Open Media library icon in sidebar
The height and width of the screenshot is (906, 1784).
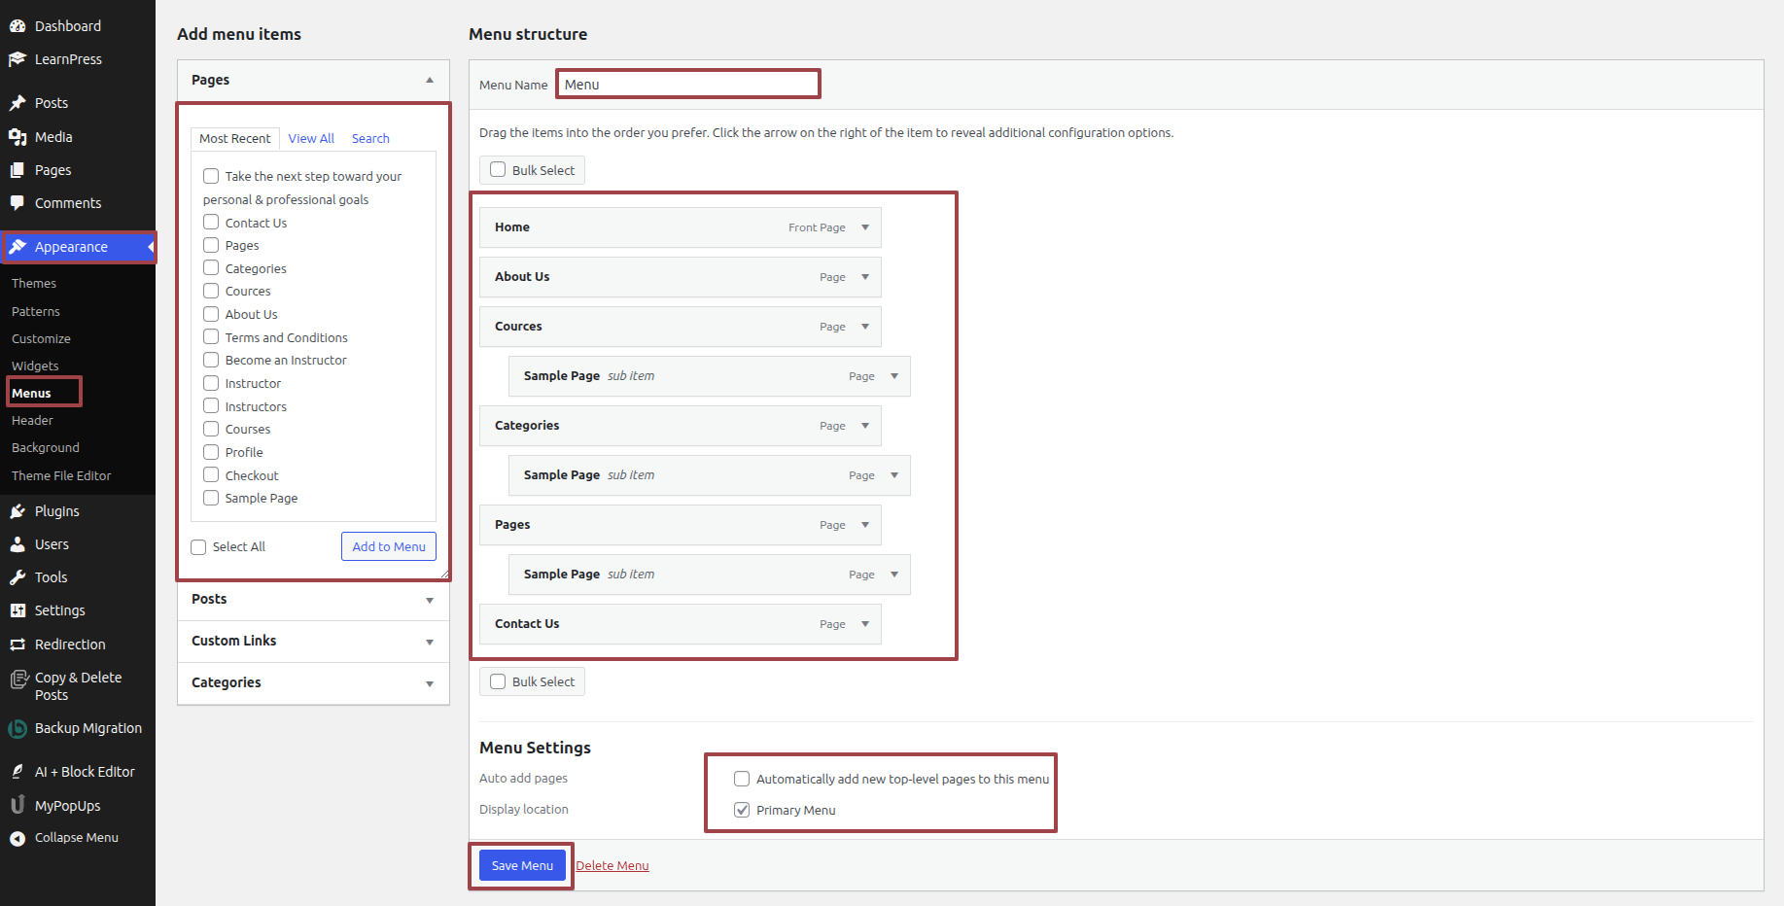17,137
